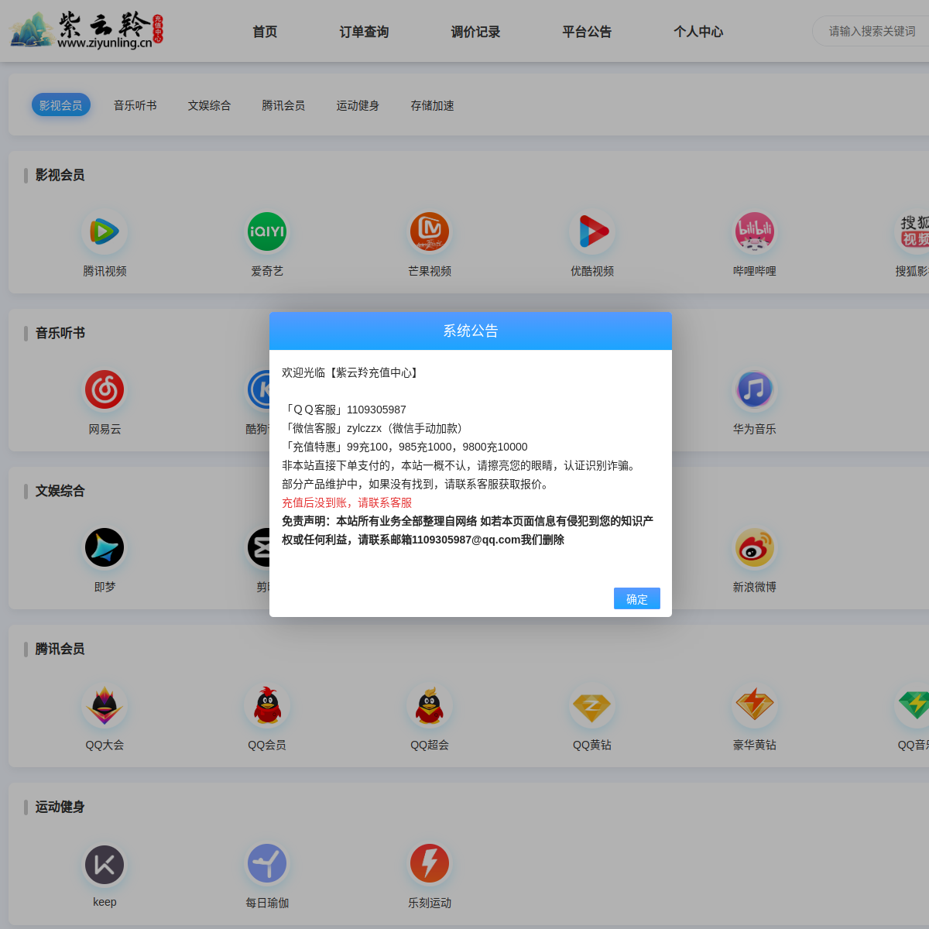Click the 「充值特惠」99充100 line
The width and height of the screenshot is (929, 929).
[x=405, y=447]
